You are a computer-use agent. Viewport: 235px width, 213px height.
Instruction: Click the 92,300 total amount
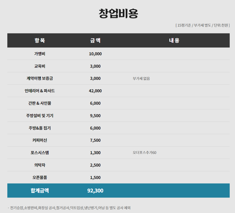pyautogui.click(x=95, y=191)
